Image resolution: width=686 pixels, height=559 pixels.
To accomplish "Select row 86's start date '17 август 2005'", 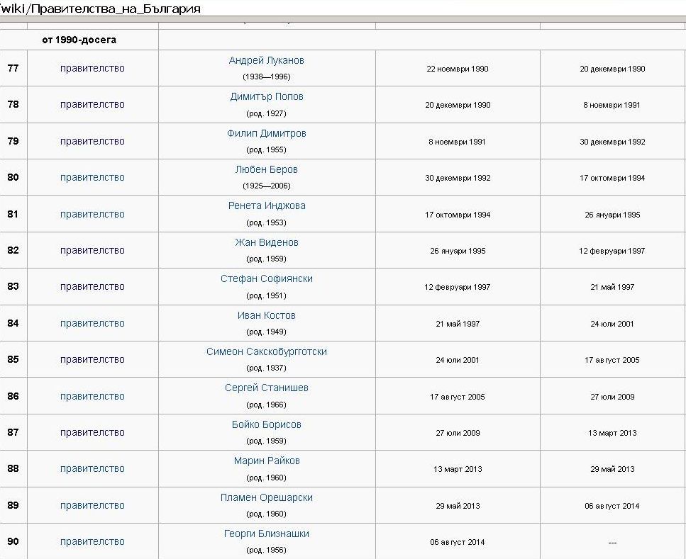I will coord(458,397).
